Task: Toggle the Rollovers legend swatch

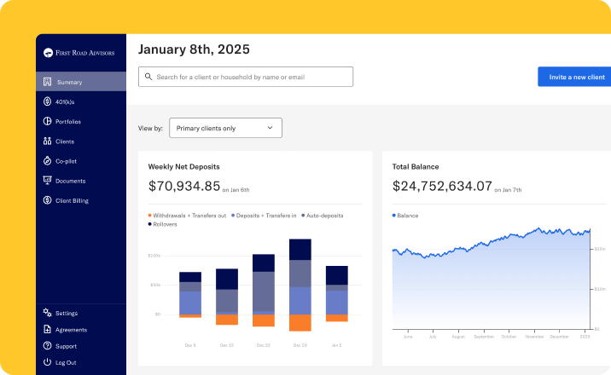Action: 149,224
